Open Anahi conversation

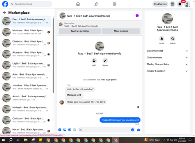click(x=26, y=98)
